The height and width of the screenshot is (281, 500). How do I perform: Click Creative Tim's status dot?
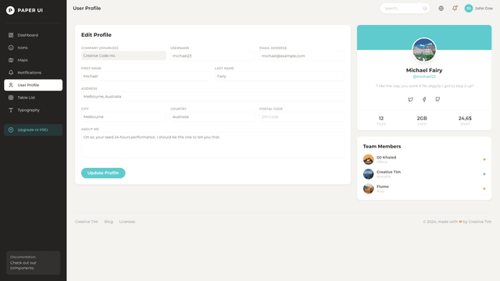click(x=484, y=174)
